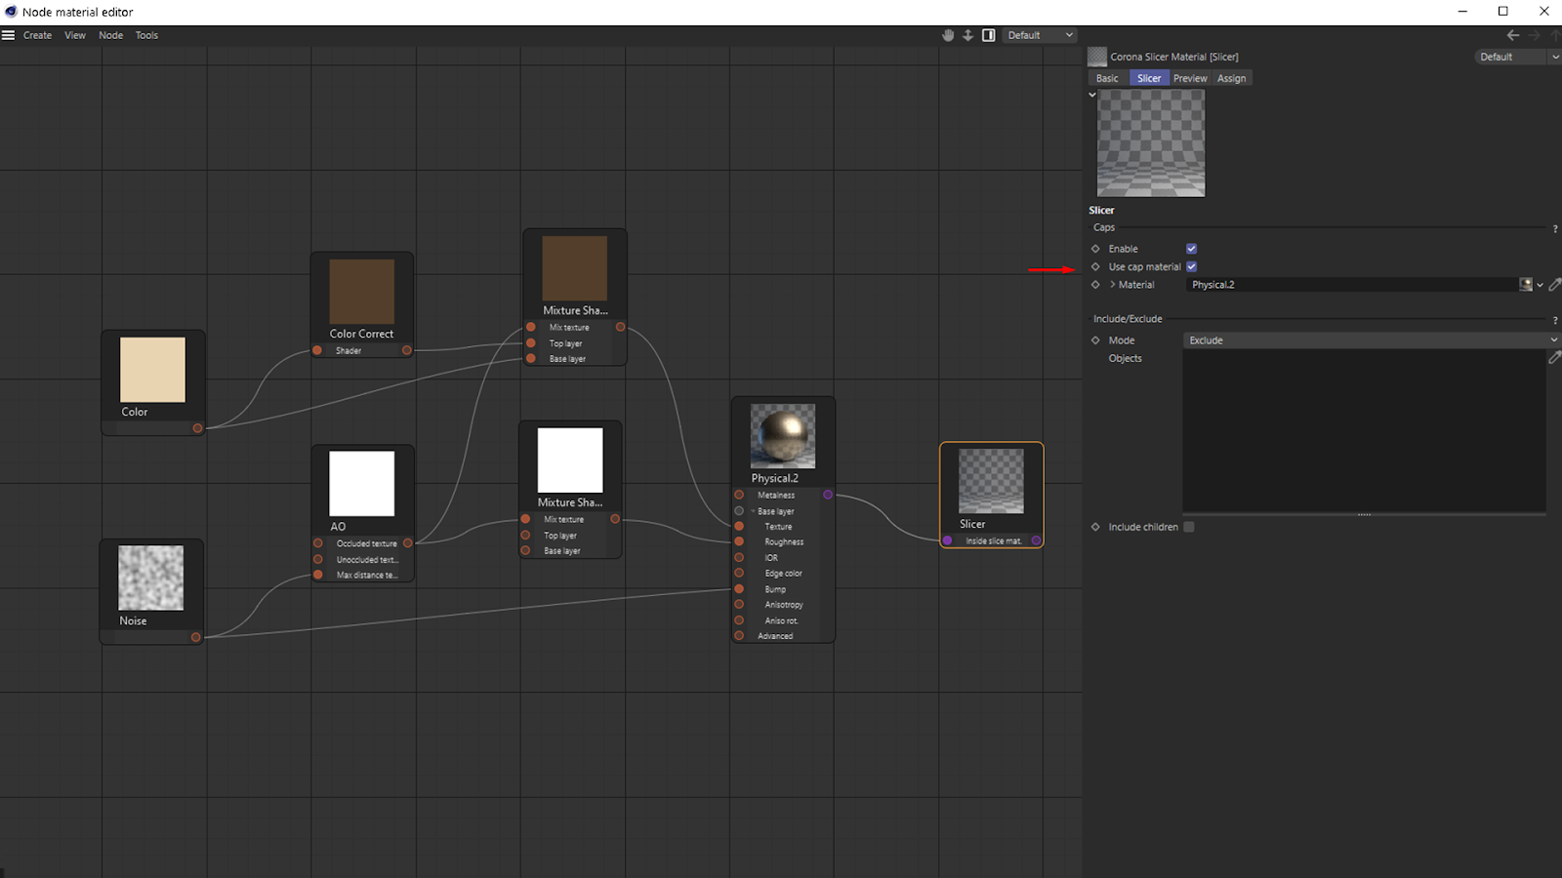Open Caps section help question mark
The width and height of the screenshot is (1562, 878).
coord(1555,229)
